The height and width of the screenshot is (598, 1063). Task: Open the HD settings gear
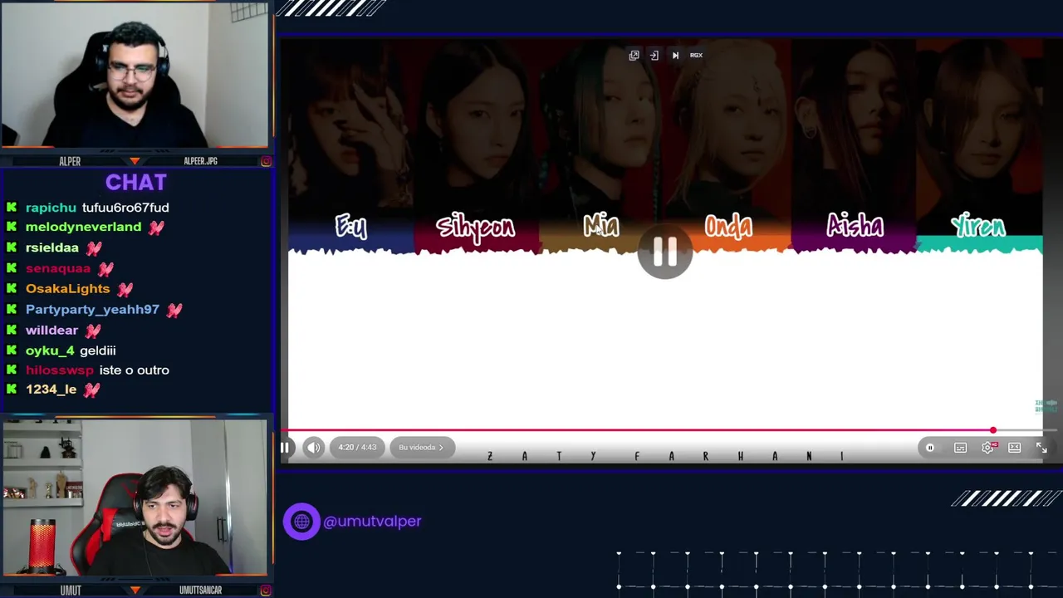987,448
